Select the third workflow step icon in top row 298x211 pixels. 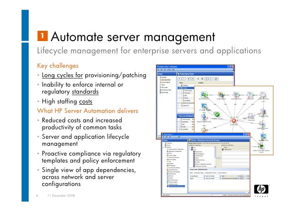[x=236, y=95]
